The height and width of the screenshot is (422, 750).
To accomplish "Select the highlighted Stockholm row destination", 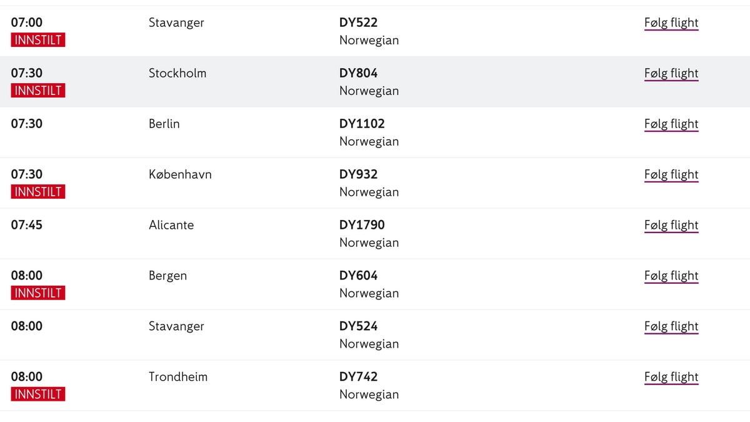I will pyautogui.click(x=177, y=73).
